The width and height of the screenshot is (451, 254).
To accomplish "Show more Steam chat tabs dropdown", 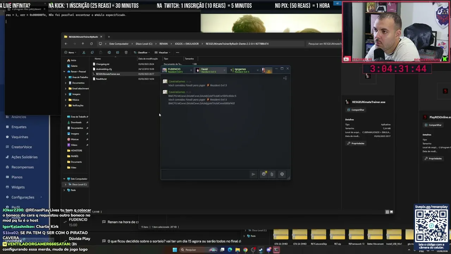I will (269, 71).
